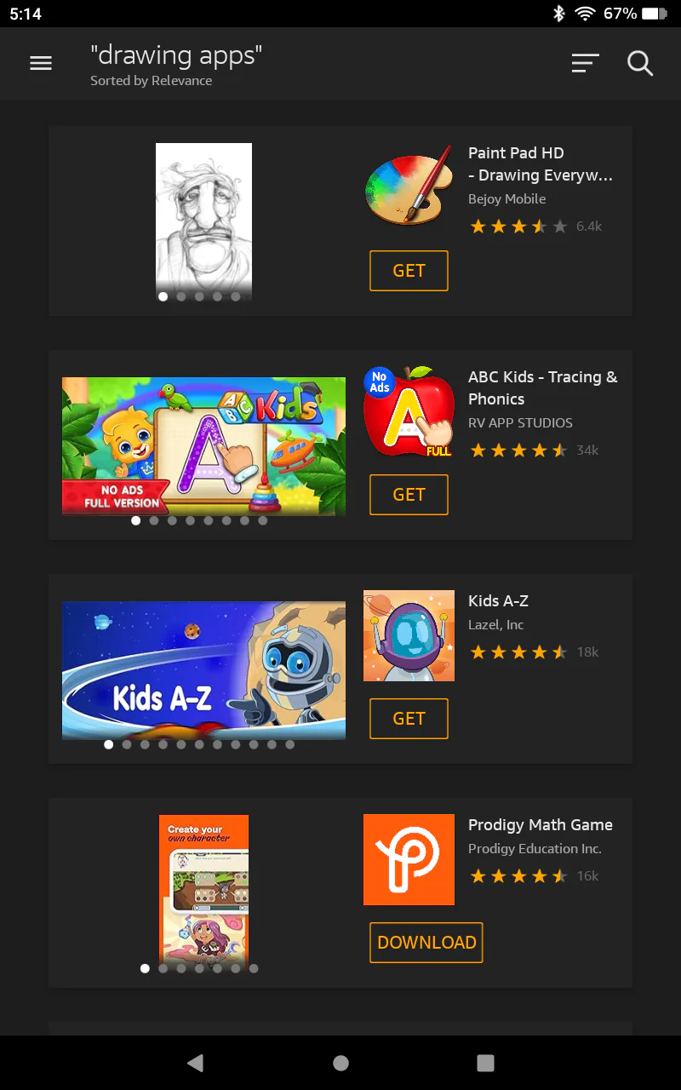Get the Kids A-Z app
This screenshot has width=681, height=1090.
(409, 719)
